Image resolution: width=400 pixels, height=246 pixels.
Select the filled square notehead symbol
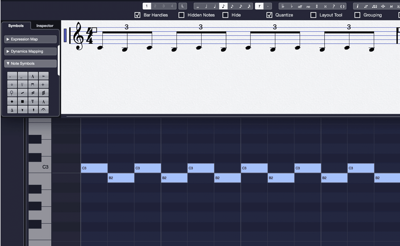coord(22,101)
